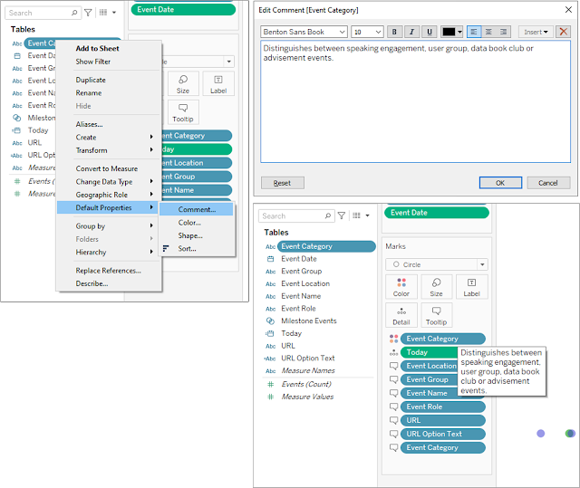
Task: Click the Search field in upper-left pane
Action: (43, 13)
